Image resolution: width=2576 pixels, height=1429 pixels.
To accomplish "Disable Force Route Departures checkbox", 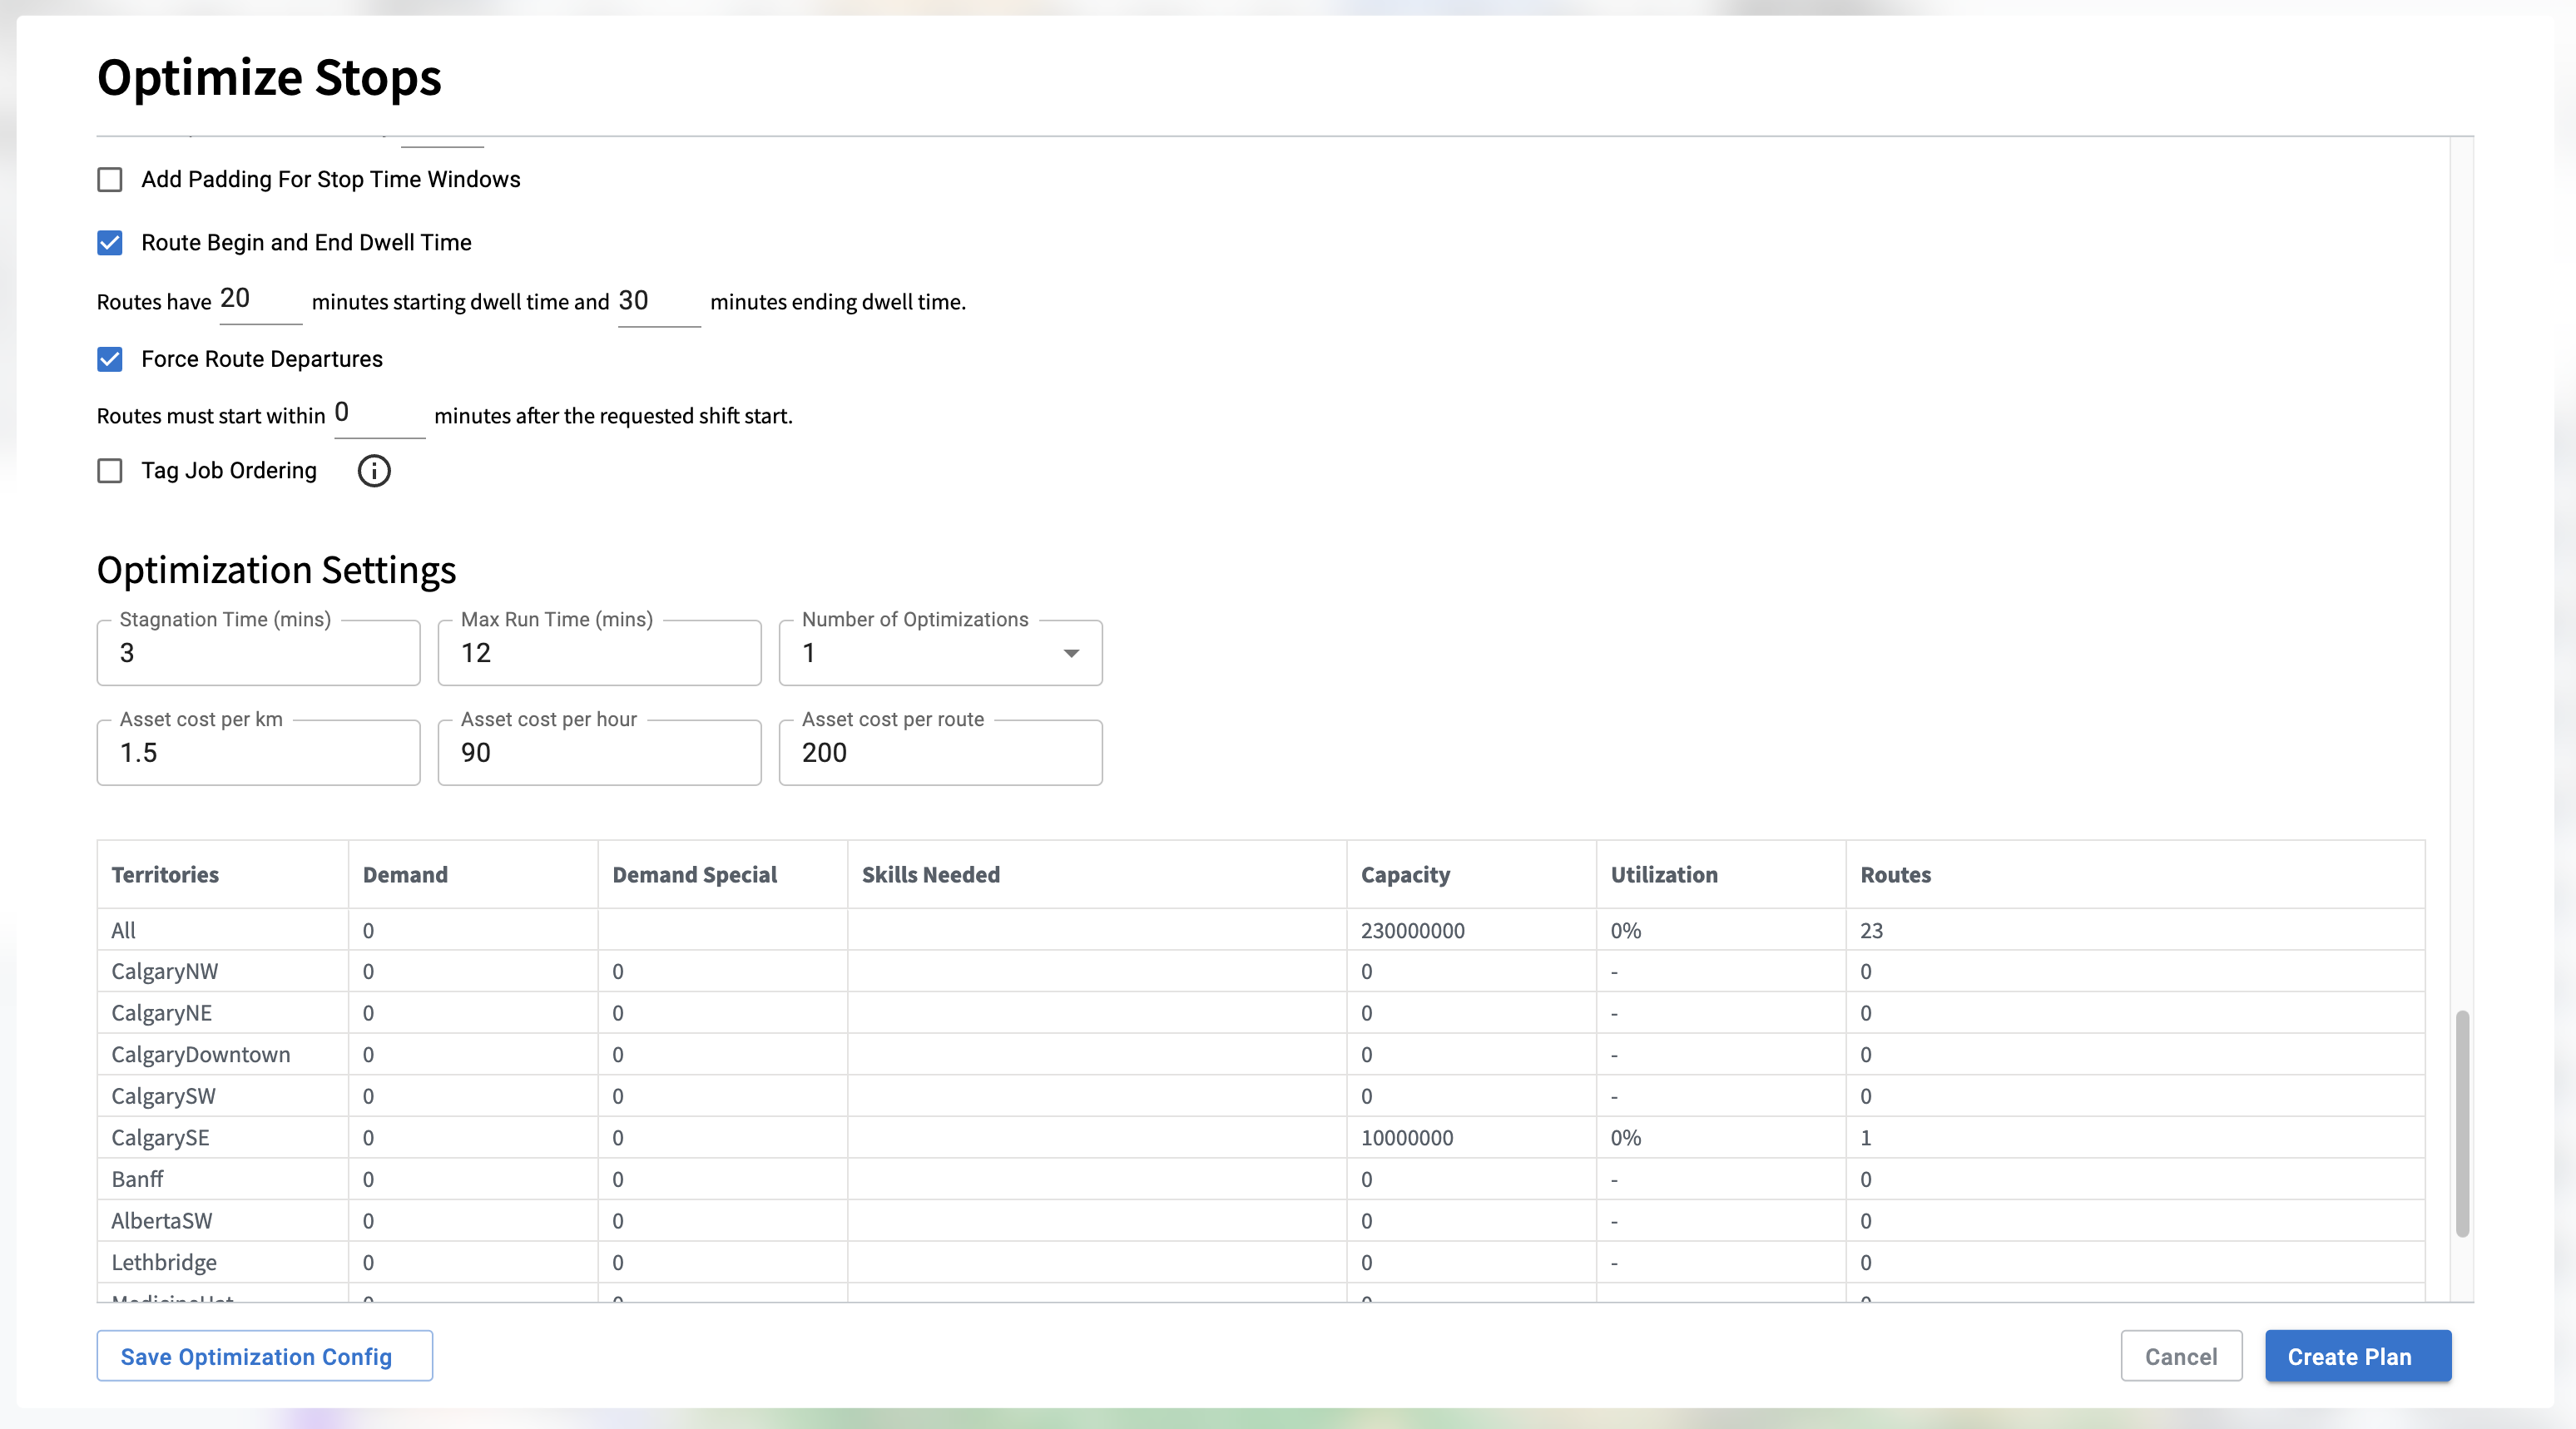I will click(x=110, y=359).
